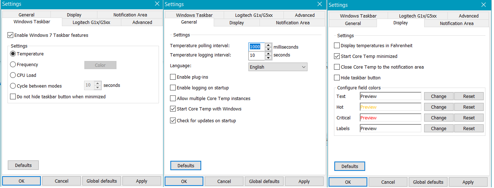This screenshot has width=494, height=188.
Task: Click OK in left Settings window
Action: pyautogui.click(x=21, y=181)
